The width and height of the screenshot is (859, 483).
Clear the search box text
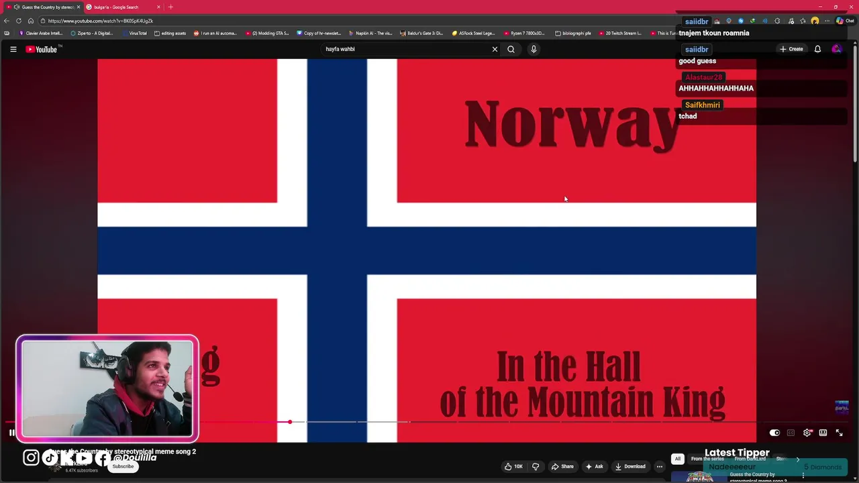[495, 49]
